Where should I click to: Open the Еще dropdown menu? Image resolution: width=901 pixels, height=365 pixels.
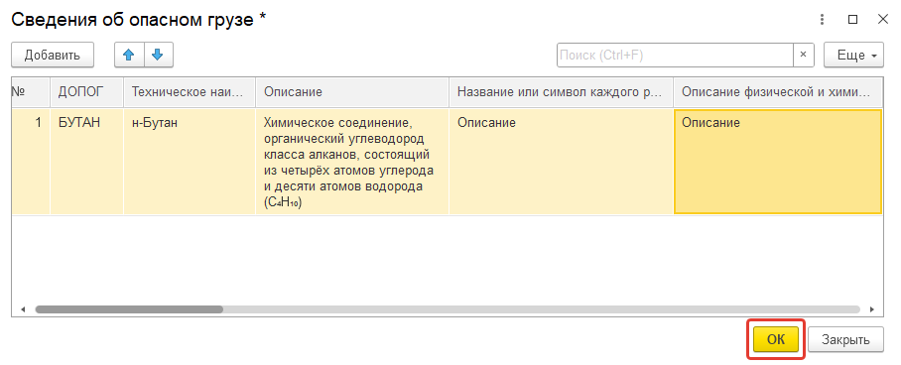point(853,56)
